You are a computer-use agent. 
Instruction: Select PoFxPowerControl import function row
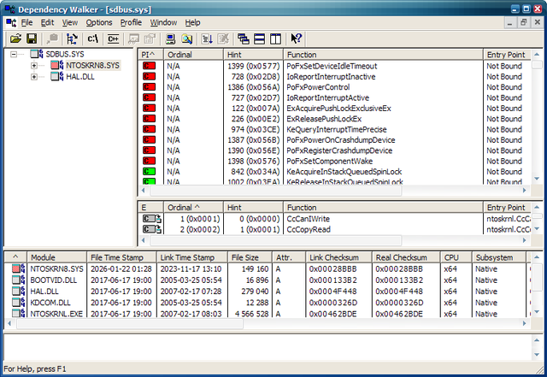point(335,87)
